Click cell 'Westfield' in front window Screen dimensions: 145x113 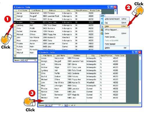(93, 83)
